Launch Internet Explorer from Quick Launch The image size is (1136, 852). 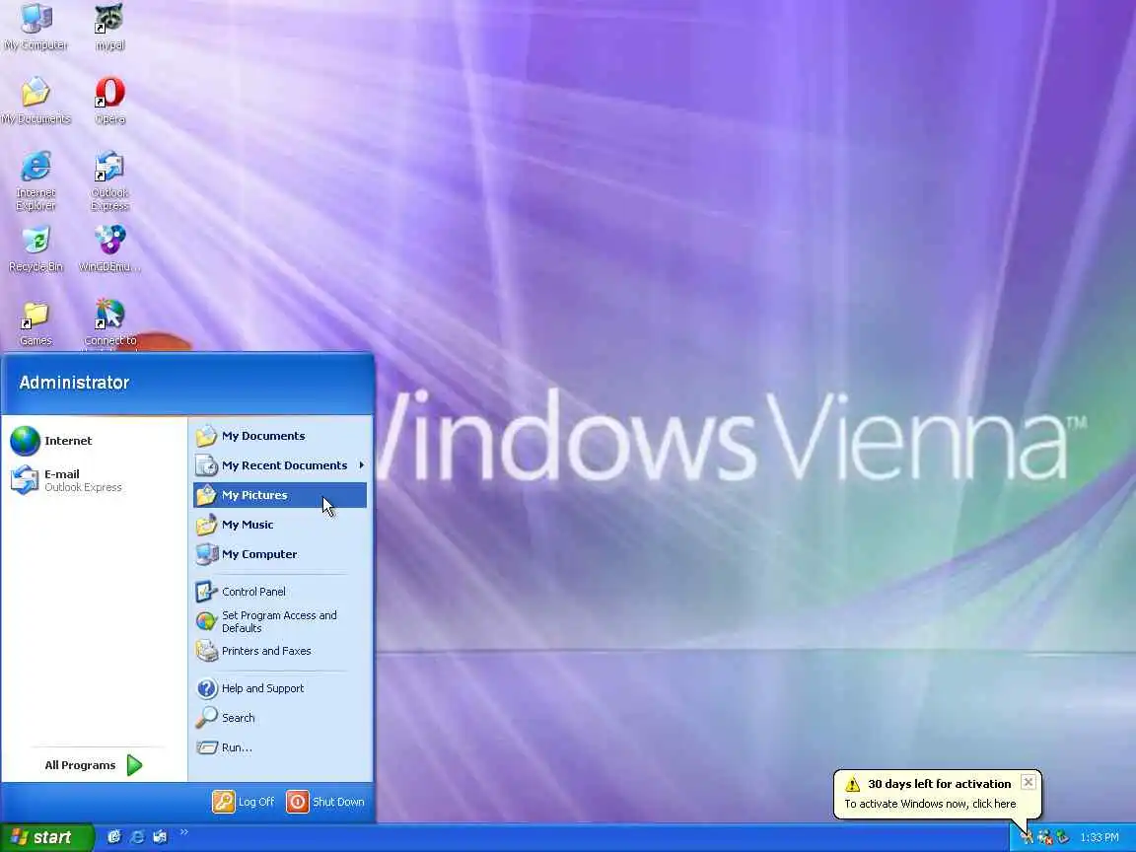(x=137, y=837)
